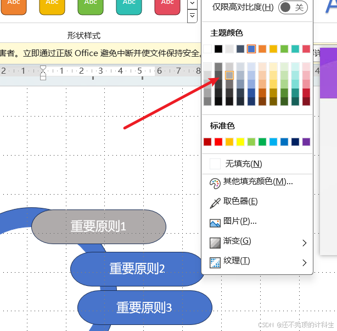
Task: Select the white theme color swatch
Action: click(x=207, y=49)
